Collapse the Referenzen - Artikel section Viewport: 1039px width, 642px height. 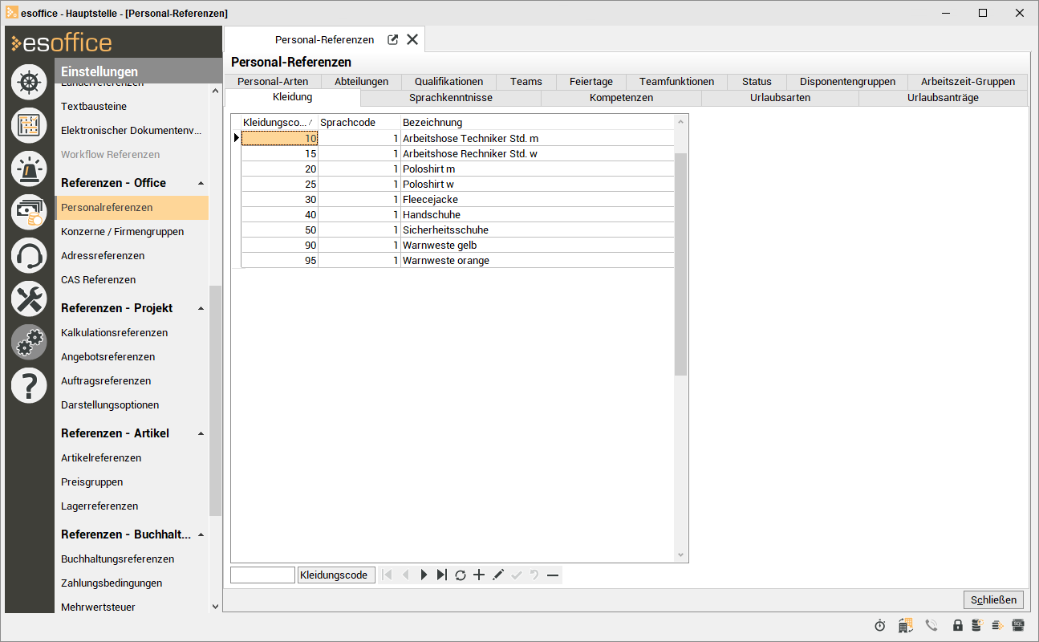coord(201,434)
